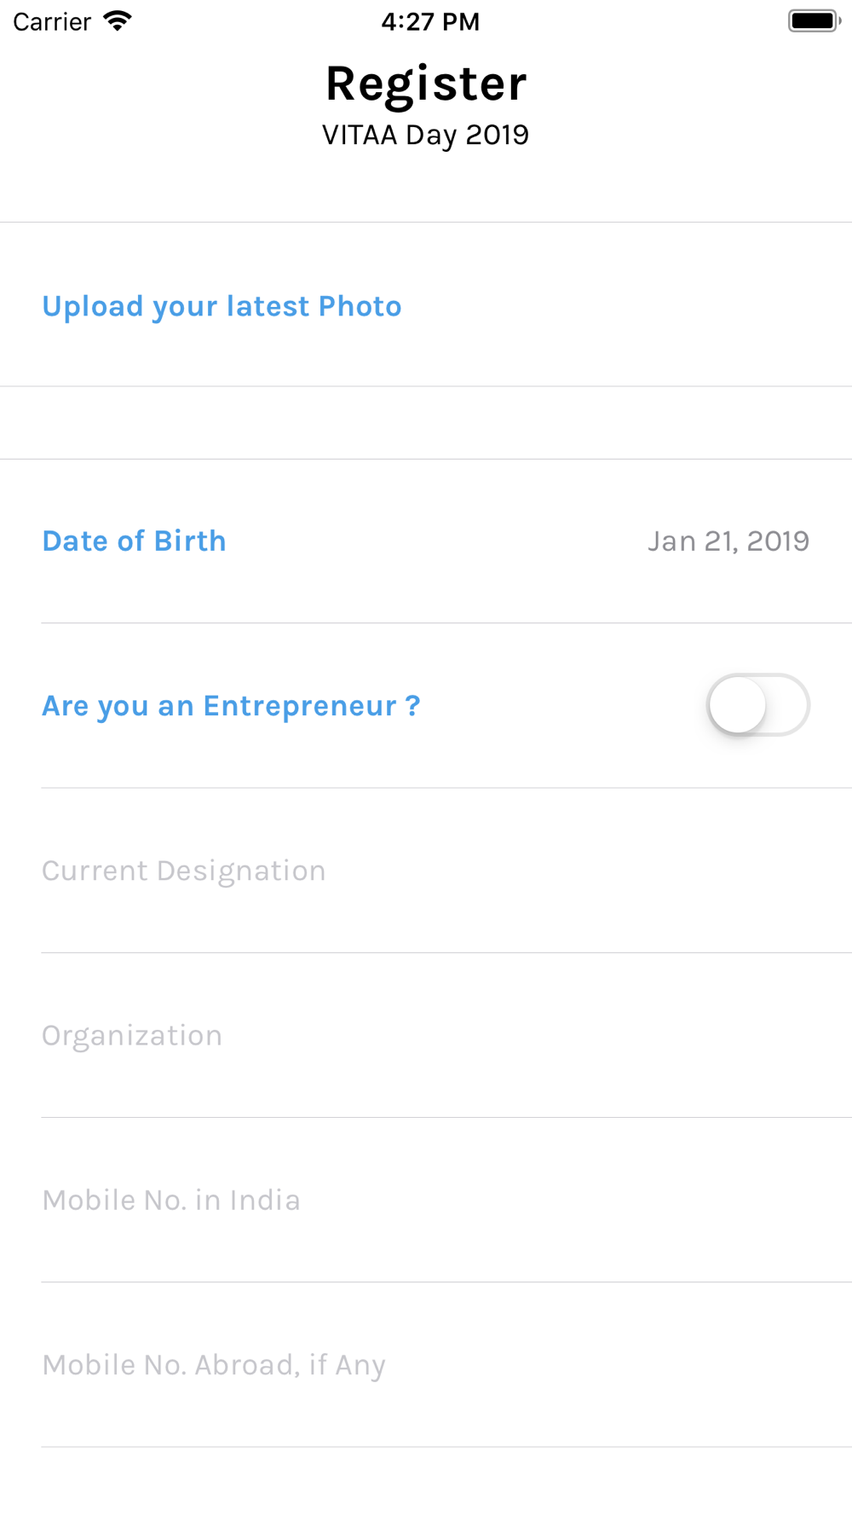Tap the battery indicator icon
Viewport: 852px width, 1516px height.
click(815, 21)
